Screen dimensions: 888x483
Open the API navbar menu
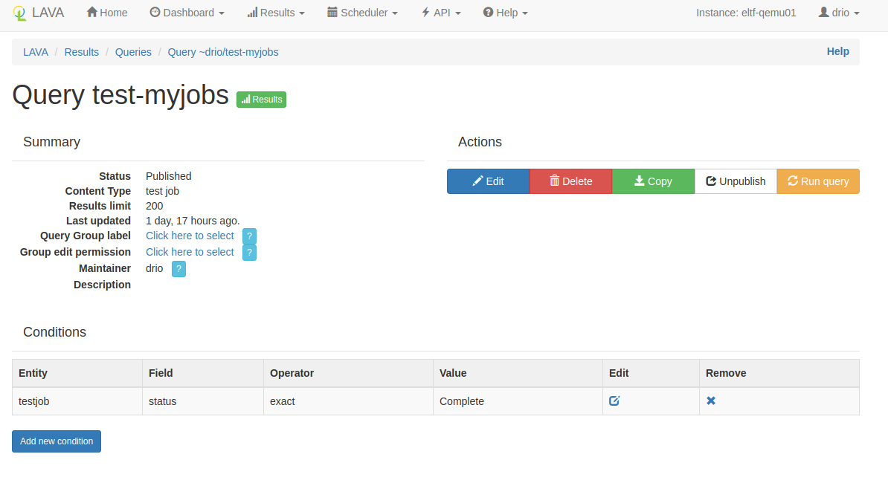point(441,13)
